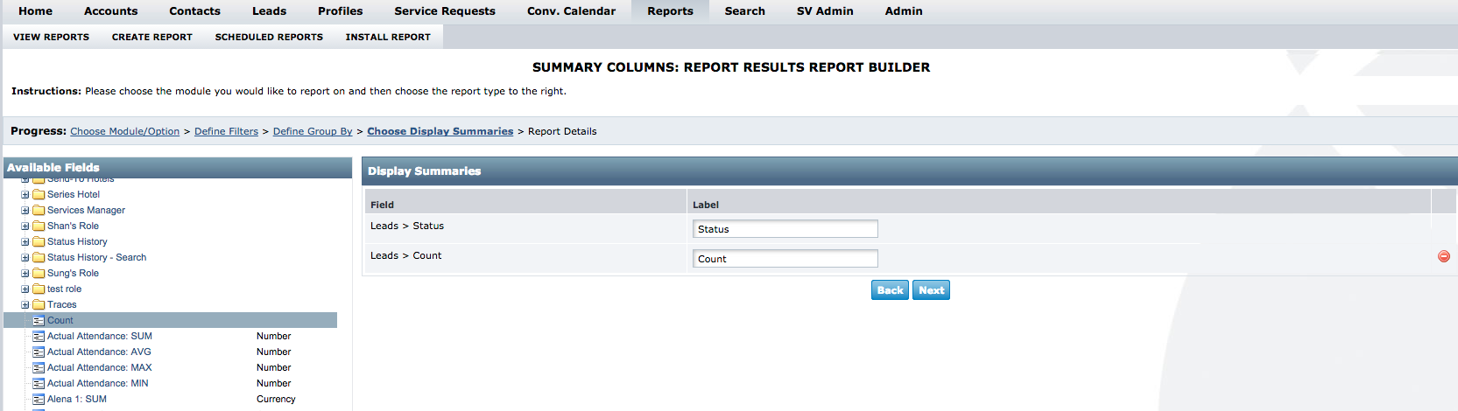Switch to Create Report tab
The width and height of the screenshot is (1458, 411).
151,37
